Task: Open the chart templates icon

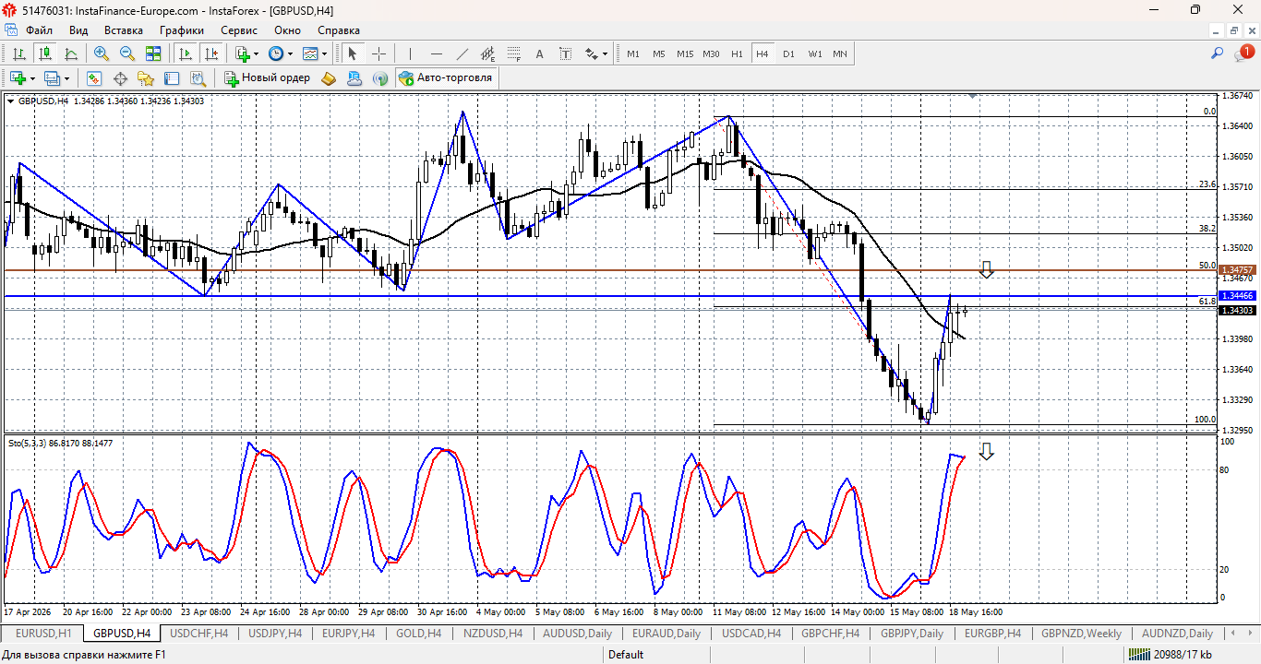Action: pyautogui.click(x=310, y=53)
